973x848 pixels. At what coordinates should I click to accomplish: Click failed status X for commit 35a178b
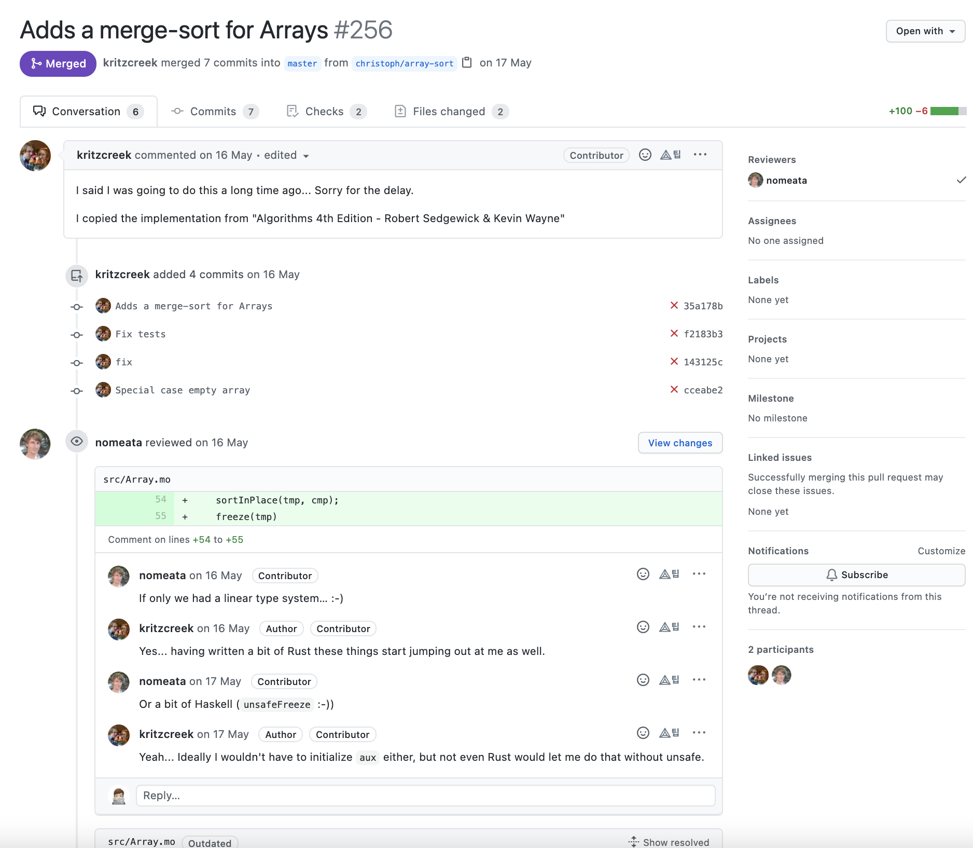674,306
